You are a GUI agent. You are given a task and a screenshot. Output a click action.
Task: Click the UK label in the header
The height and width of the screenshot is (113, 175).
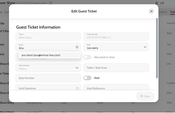coord(162,3)
